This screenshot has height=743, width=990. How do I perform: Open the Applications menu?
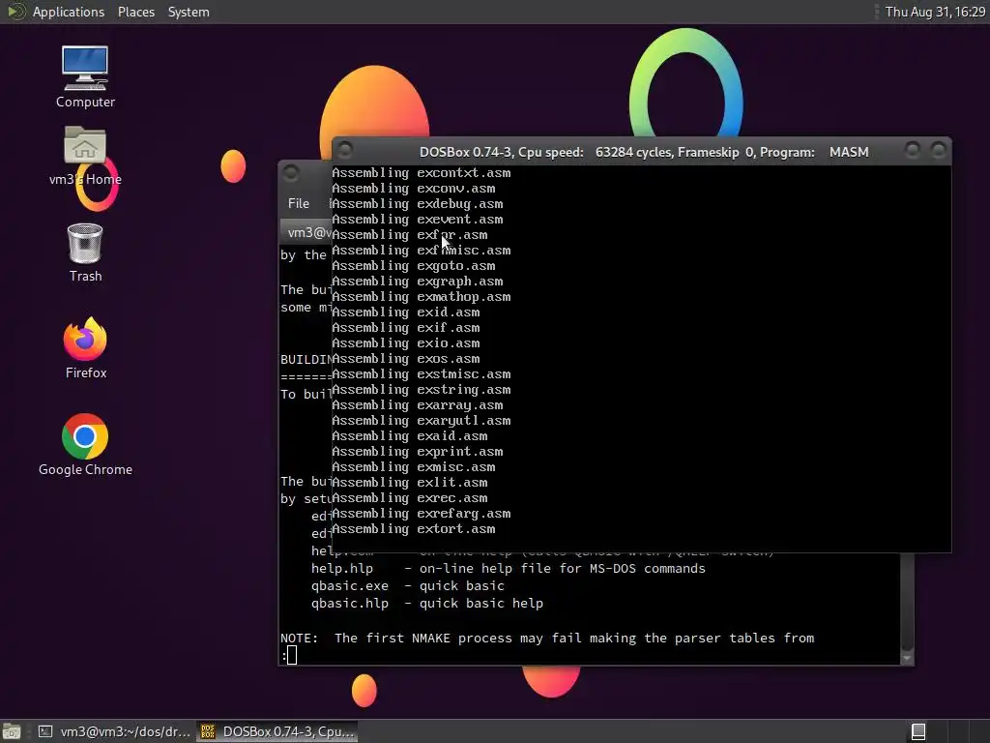pos(69,12)
